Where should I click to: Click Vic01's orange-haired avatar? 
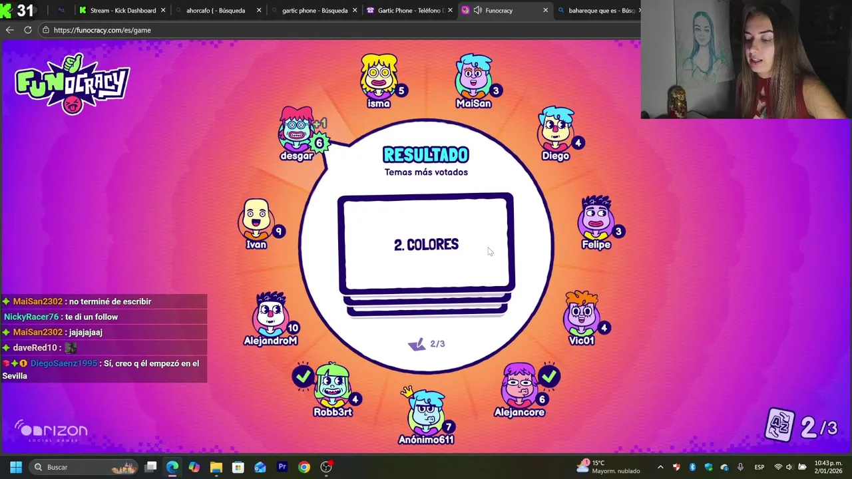[x=581, y=313]
